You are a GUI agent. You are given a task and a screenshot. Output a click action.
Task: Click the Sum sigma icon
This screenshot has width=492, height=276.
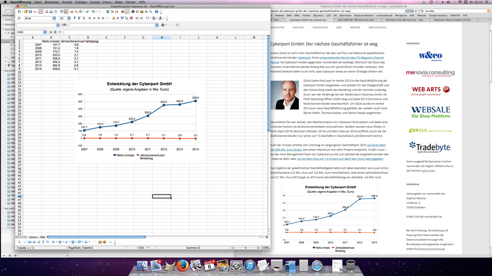click(x=55, y=32)
